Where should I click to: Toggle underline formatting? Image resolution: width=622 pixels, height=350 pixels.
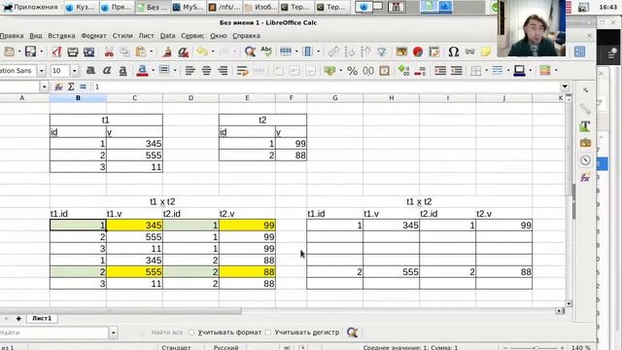[x=123, y=71]
